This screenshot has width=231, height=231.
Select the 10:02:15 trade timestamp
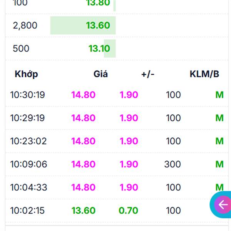pyautogui.click(x=28, y=210)
